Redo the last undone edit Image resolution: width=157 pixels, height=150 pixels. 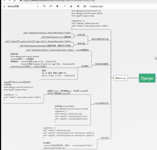point(51,7)
